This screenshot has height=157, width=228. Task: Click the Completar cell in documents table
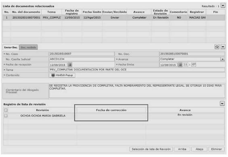pos(139,18)
